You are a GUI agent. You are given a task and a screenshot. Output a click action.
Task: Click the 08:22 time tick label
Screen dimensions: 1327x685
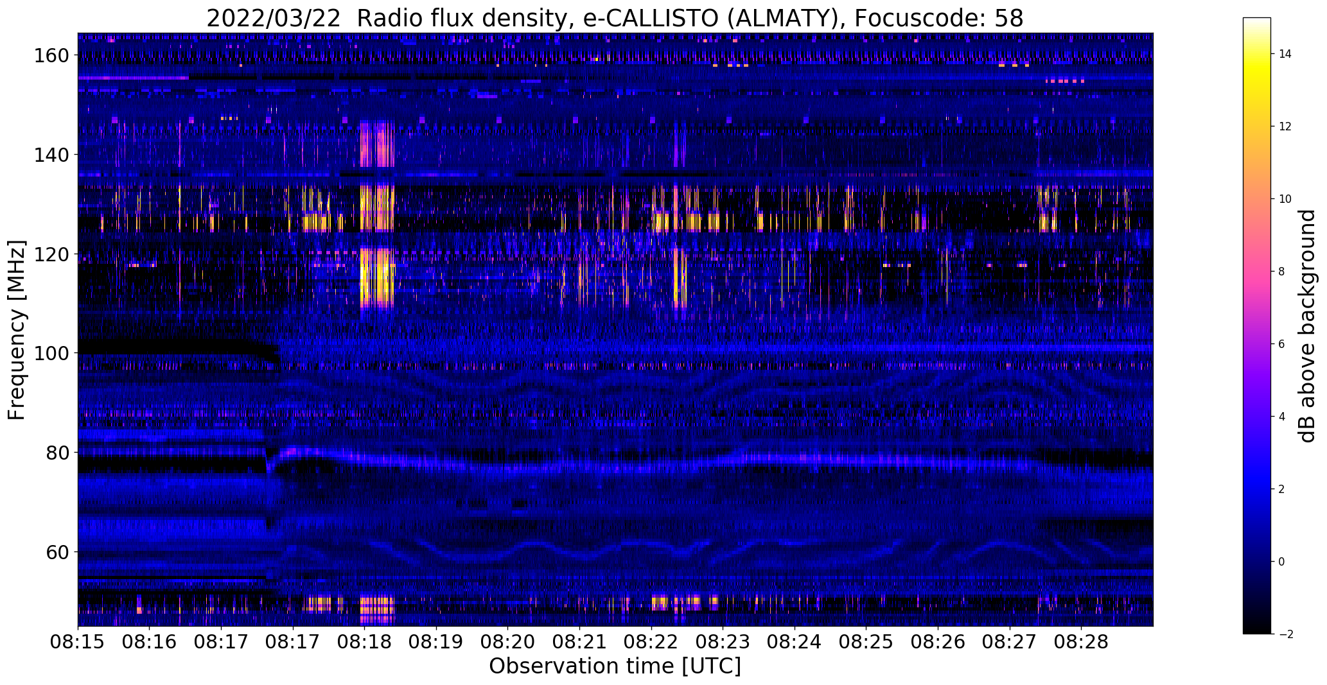pyautogui.click(x=651, y=642)
